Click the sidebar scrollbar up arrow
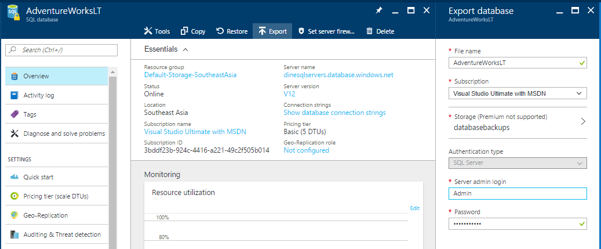601x249 pixels. [x=112, y=72]
